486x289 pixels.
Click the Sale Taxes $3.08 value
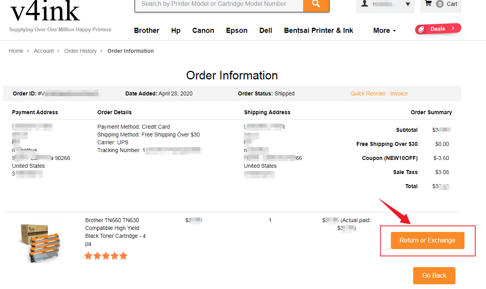tap(442, 172)
